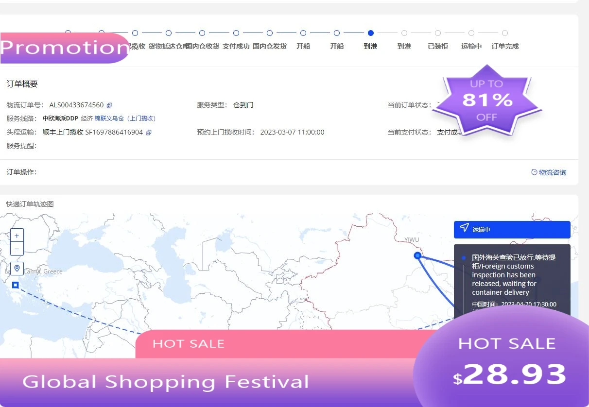Select the 揽收 milestone circle
The width and height of the screenshot is (589, 407).
pyautogui.click(x=135, y=33)
